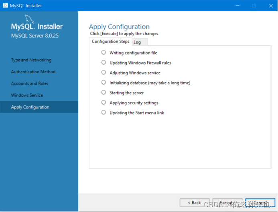Image resolution: width=278 pixels, height=212 pixels.
Task: Select Apply Configuration in the sidebar
Action: click(x=39, y=107)
